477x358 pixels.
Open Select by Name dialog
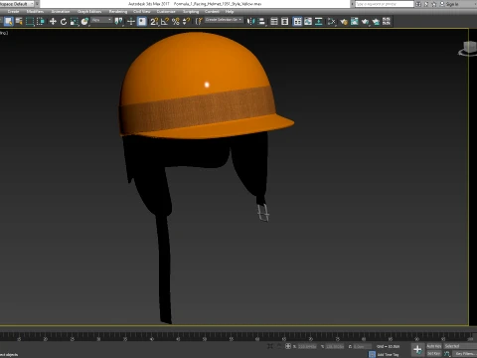[x=19, y=22]
